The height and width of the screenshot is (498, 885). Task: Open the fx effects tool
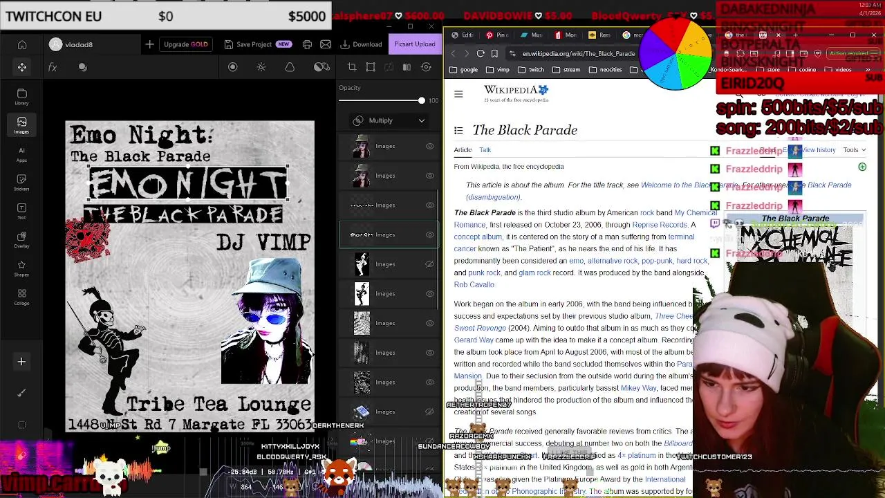53,67
